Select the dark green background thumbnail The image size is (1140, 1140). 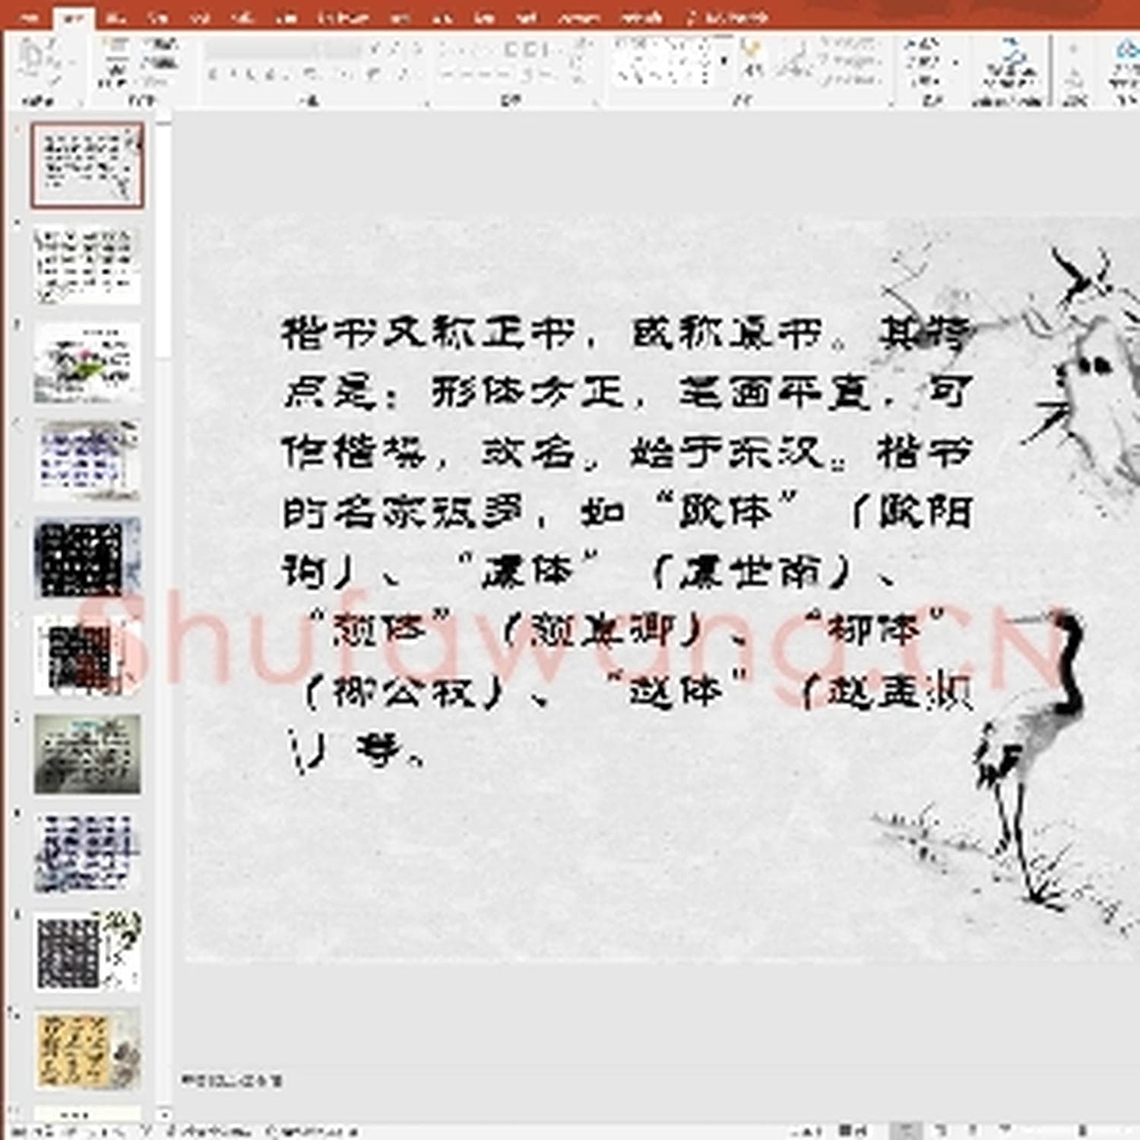87,755
